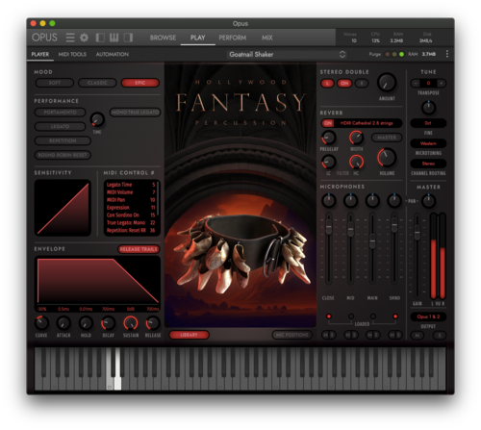The width and height of the screenshot is (481, 430).
Task: Click the Library button
Action: click(x=189, y=335)
